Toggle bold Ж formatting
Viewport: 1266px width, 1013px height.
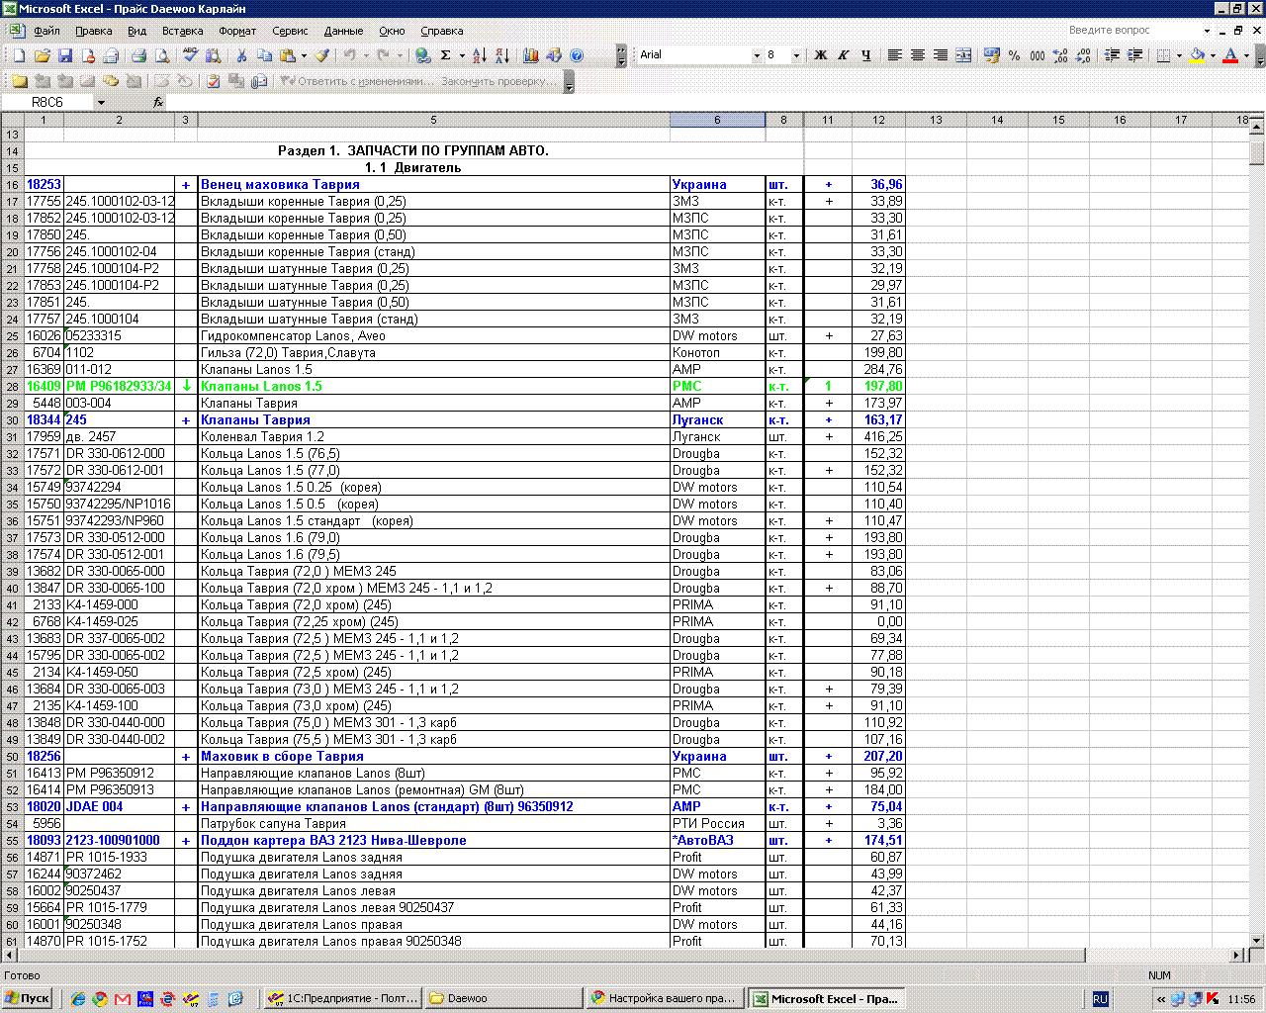pos(820,55)
